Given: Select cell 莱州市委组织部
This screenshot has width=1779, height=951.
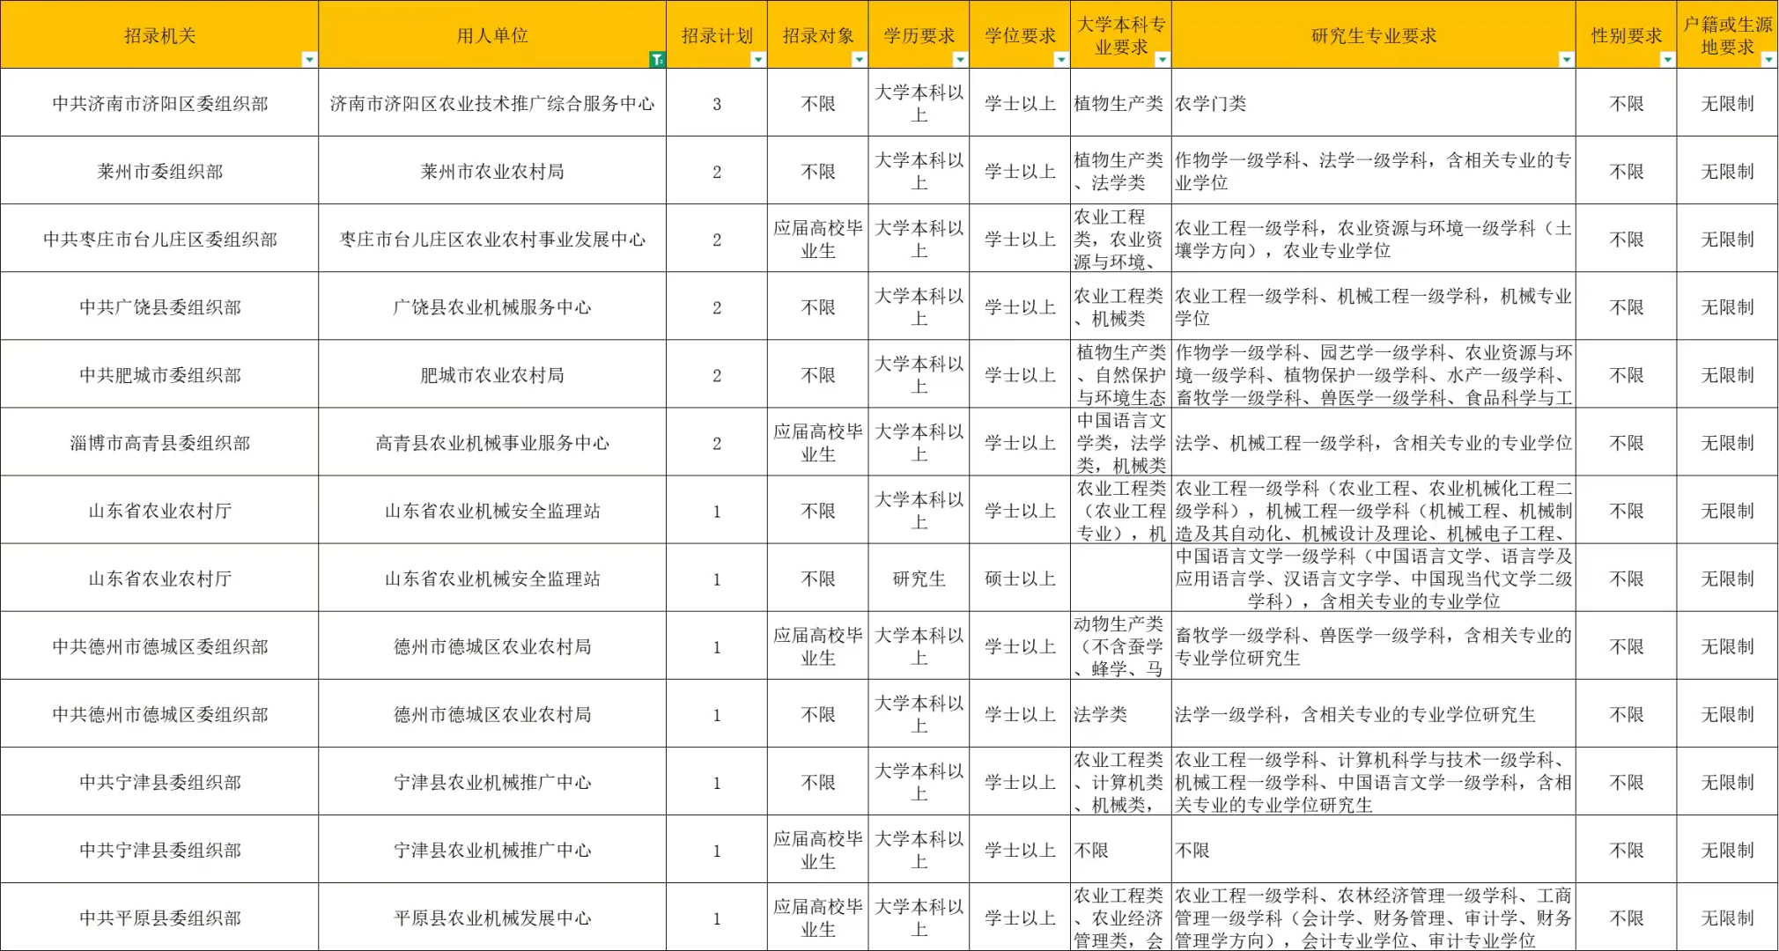Looking at the screenshot, I should (x=159, y=171).
